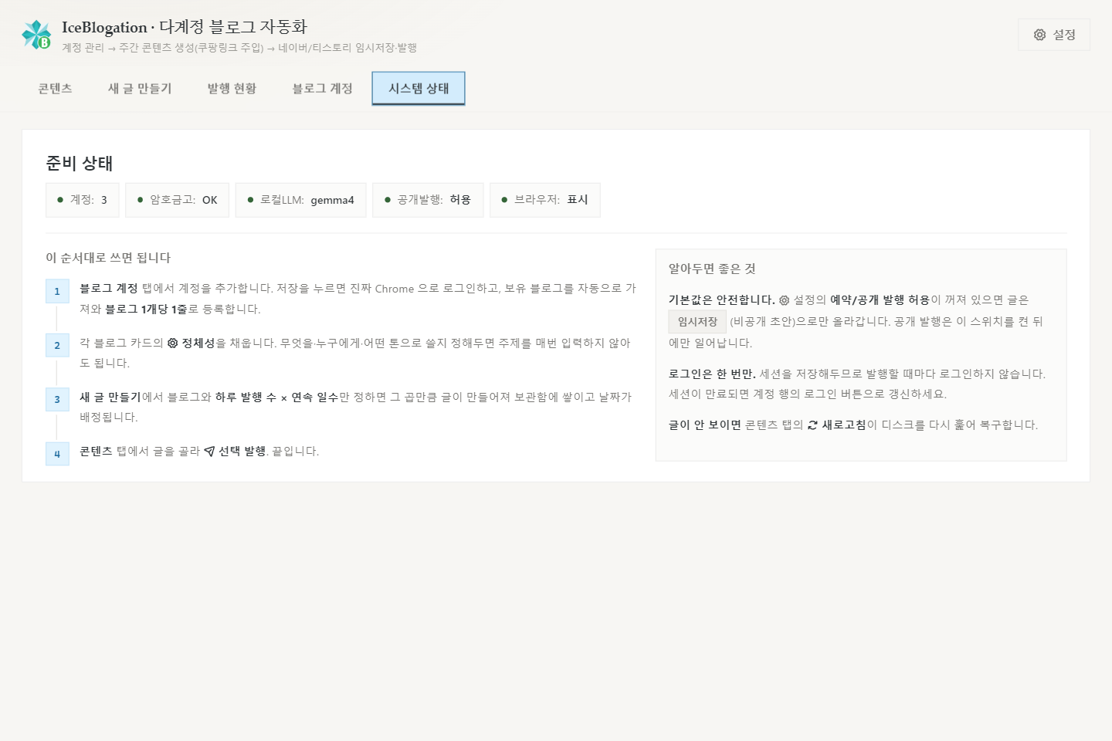The image size is (1112, 741).
Task: Click the 준비 상태 heading
Action: [80, 163]
